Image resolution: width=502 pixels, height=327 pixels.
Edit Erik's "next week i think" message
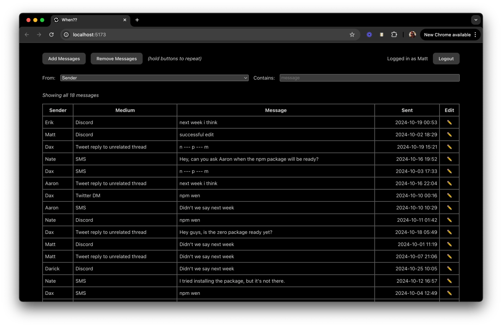[x=449, y=123]
